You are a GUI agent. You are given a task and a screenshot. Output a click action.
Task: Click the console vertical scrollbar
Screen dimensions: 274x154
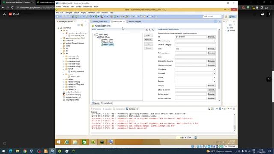pos(235,123)
